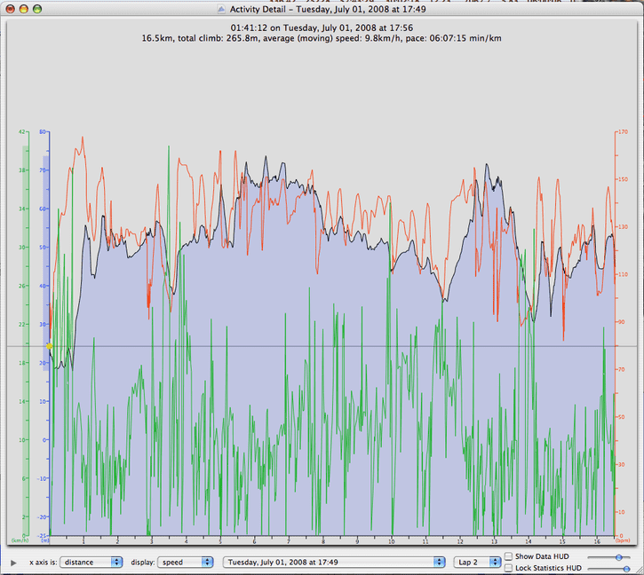Click the lower slider next to Lock Statistics HUD
This screenshot has height=575, width=644.
(608, 569)
